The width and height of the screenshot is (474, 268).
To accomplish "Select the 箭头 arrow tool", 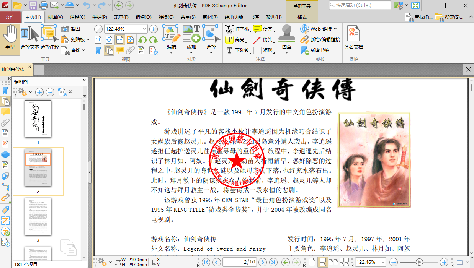I will pos(263,40).
